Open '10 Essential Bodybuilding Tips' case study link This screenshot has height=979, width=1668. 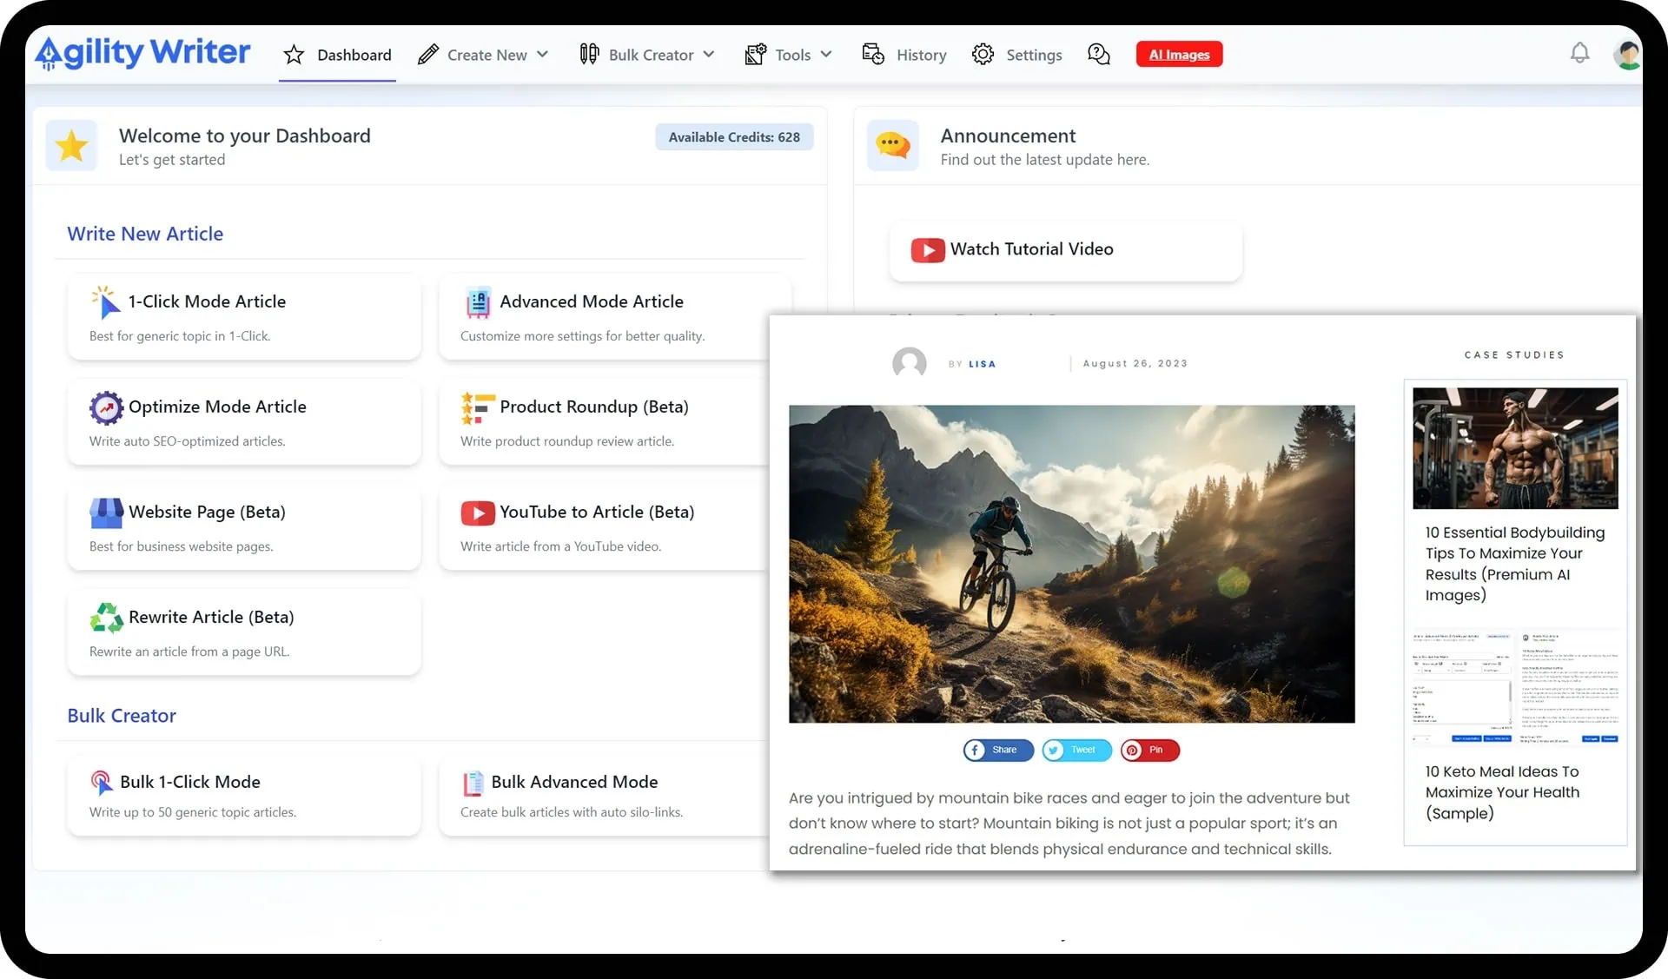tap(1514, 564)
